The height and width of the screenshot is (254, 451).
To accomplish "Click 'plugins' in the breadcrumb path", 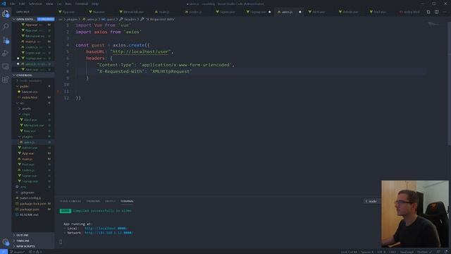I will click(72, 19).
